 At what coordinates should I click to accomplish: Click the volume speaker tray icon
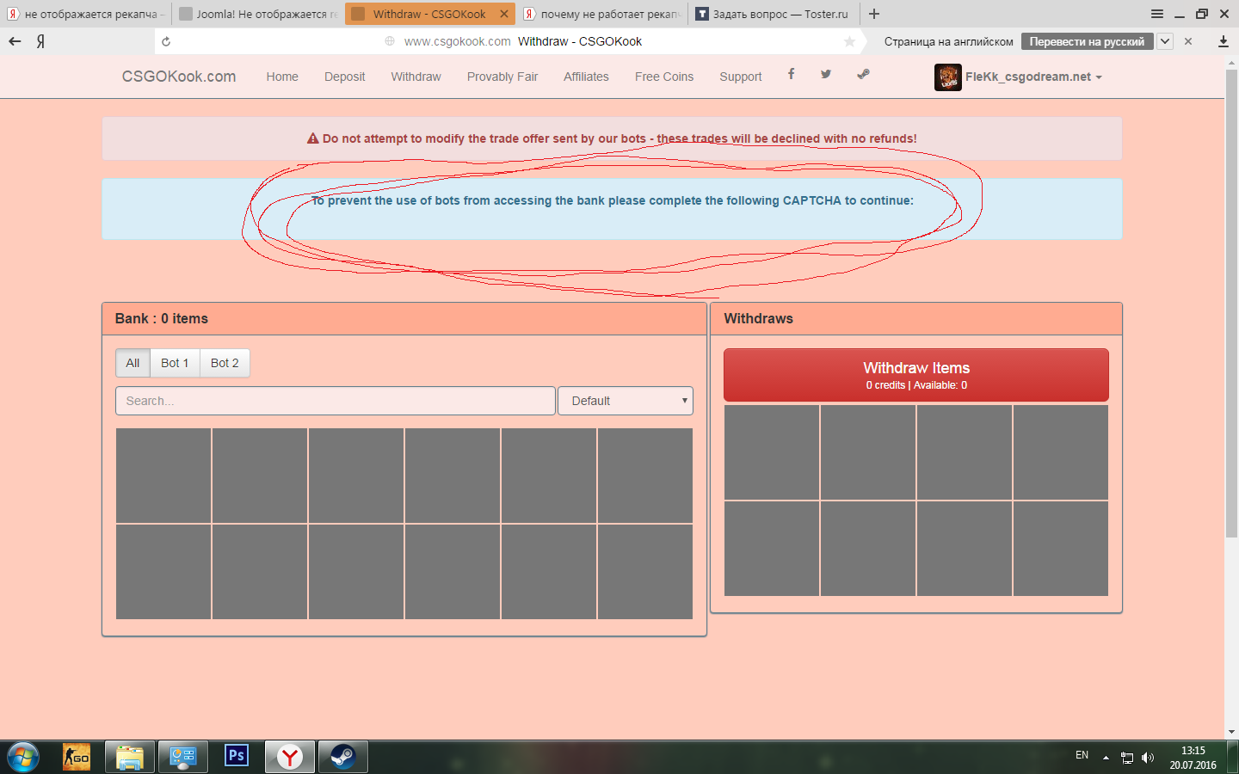(x=1148, y=758)
